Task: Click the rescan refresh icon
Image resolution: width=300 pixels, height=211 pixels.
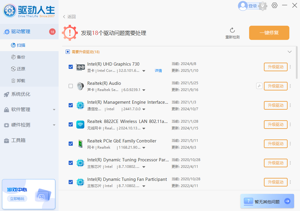Action: coord(232,30)
